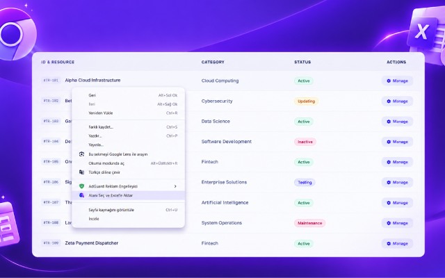Click the ID & RESOURCE column header

coord(58,62)
